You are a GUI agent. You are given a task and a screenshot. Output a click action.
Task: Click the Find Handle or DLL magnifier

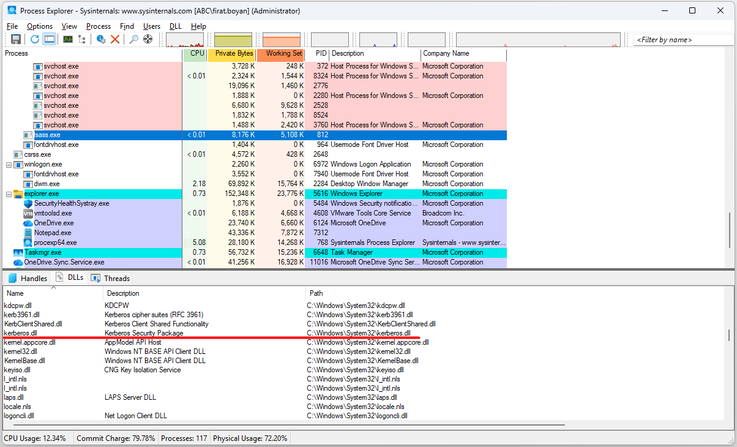click(134, 39)
